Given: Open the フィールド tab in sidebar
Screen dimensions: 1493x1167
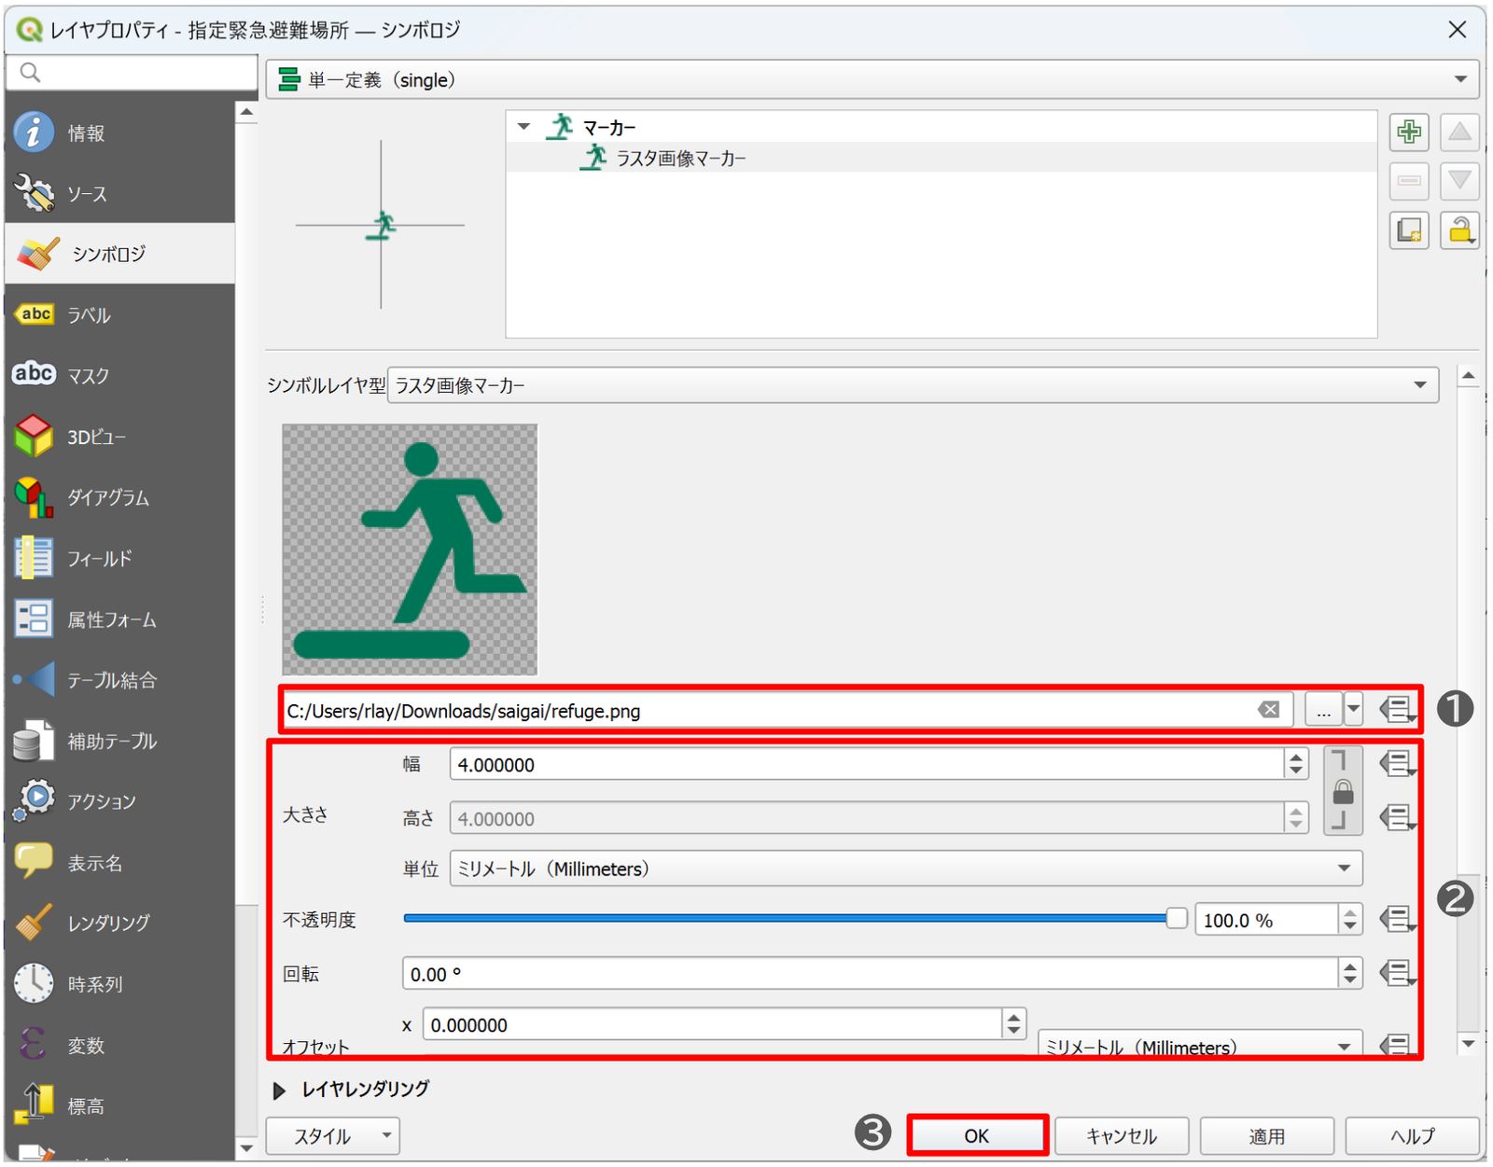Looking at the screenshot, I should tap(119, 558).
